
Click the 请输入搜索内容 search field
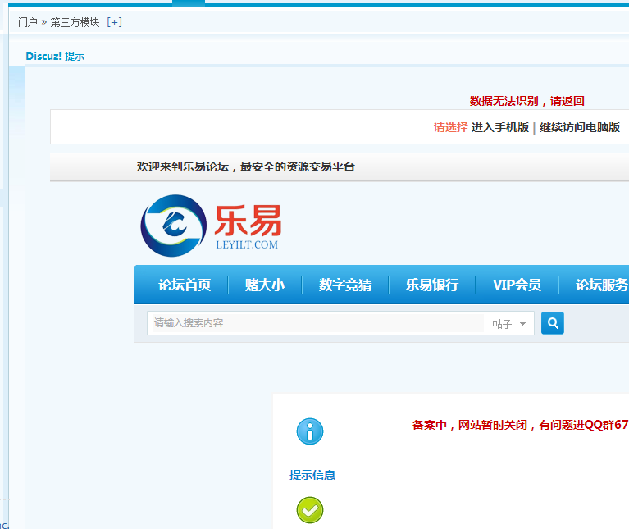point(316,323)
